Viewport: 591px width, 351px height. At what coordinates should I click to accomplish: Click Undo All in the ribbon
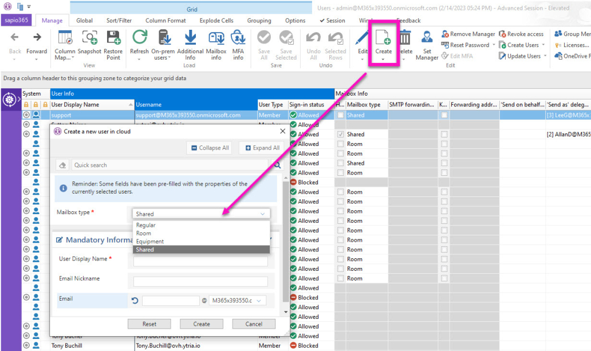(x=313, y=45)
